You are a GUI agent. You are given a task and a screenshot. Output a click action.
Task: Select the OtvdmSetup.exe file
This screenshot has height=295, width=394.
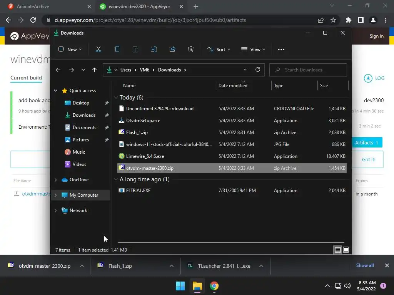(232, 121)
